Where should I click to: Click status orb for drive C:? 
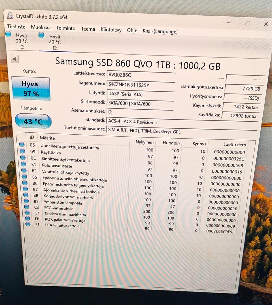[8, 34]
